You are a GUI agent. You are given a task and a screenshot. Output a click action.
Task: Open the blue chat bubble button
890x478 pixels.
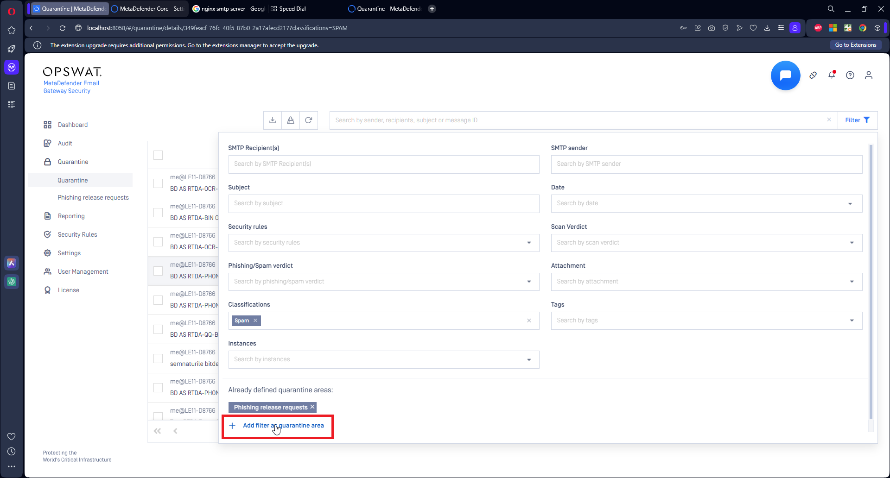coord(785,75)
